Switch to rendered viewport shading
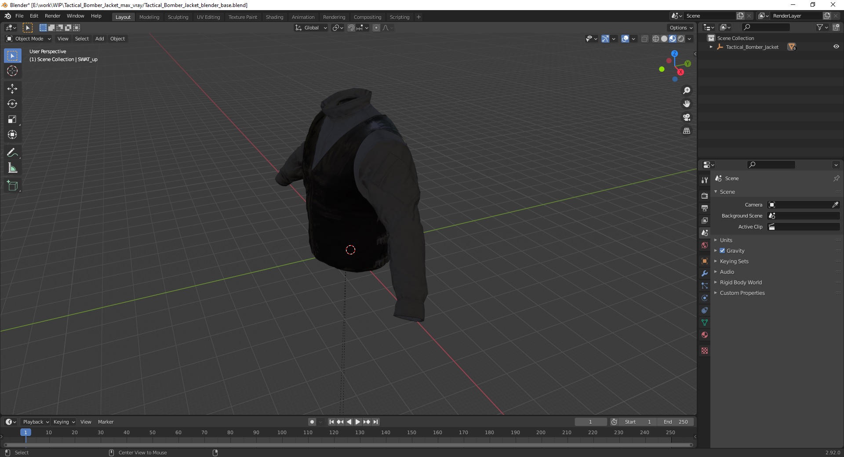844x457 pixels. 681,39
